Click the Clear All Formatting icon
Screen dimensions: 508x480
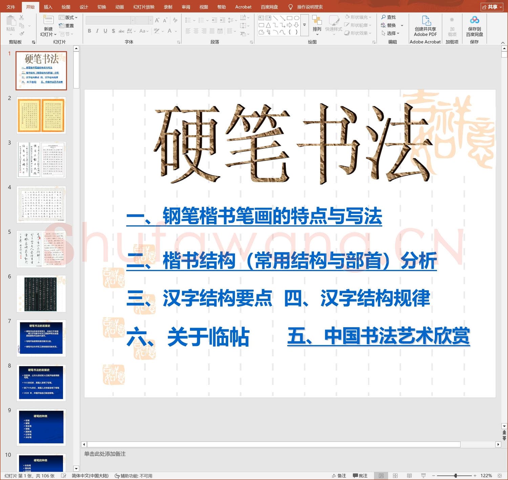pos(175,20)
